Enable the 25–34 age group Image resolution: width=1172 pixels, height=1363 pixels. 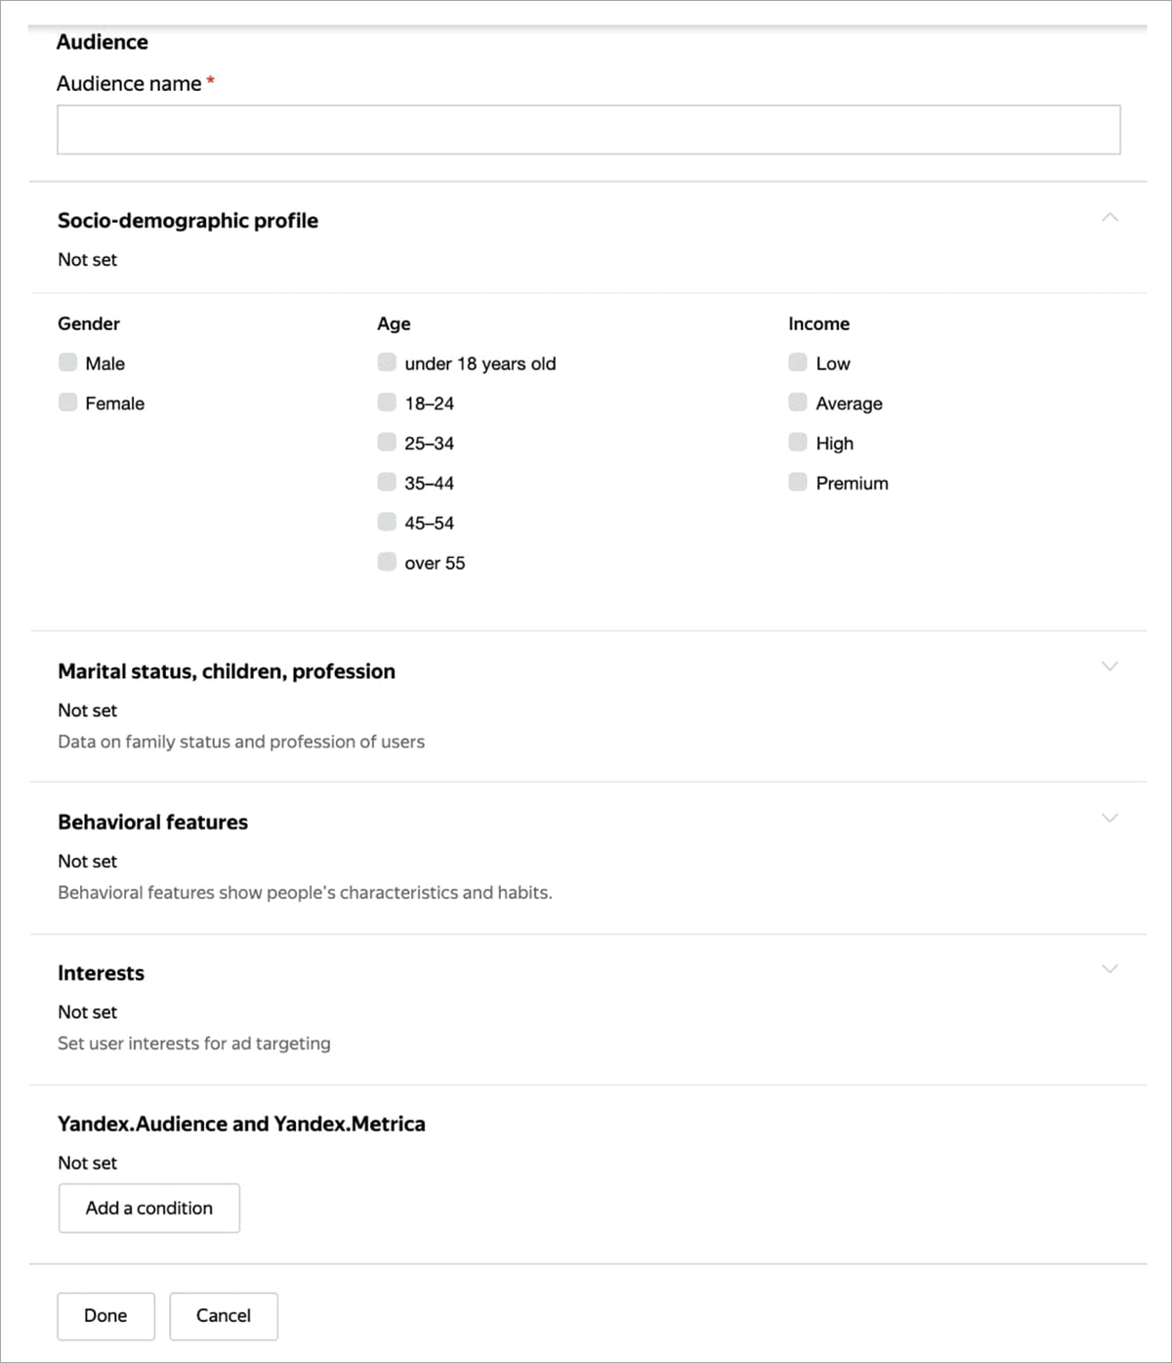point(387,442)
